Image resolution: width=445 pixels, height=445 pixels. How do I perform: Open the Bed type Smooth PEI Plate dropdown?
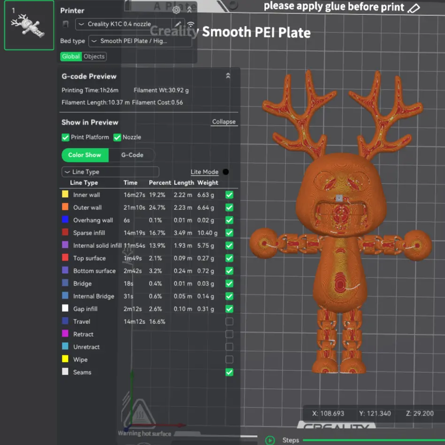(140, 41)
